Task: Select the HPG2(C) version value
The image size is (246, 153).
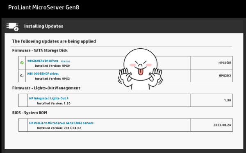Action: coord(225,76)
